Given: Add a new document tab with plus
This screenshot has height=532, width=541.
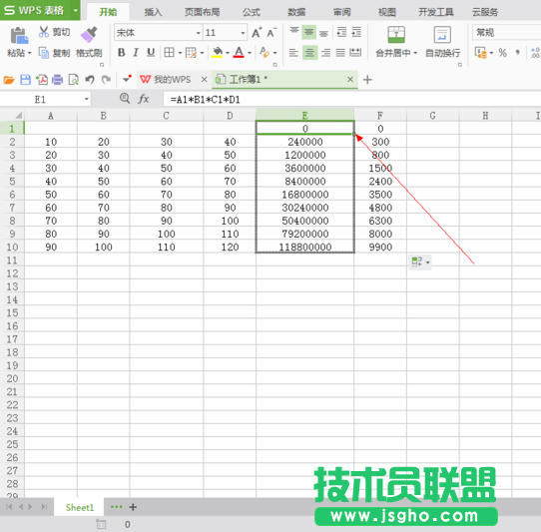Looking at the screenshot, I should click(367, 80).
